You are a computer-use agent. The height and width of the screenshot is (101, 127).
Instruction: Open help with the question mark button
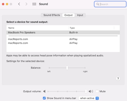point(118,79)
